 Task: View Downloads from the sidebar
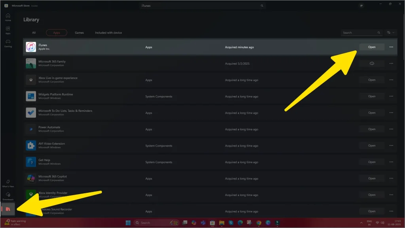[x=7, y=196]
